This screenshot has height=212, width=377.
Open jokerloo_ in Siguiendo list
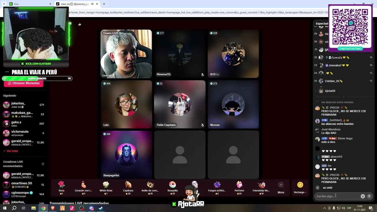[x=24, y=105]
